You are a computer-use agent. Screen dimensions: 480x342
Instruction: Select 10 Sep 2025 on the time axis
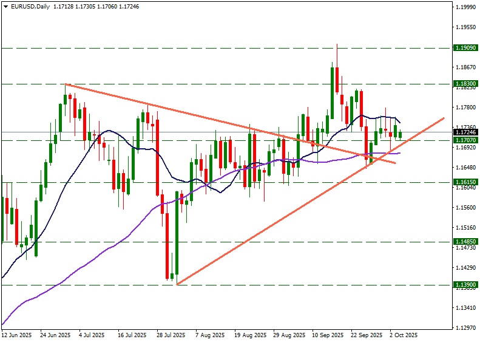pyautogui.click(x=328, y=335)
